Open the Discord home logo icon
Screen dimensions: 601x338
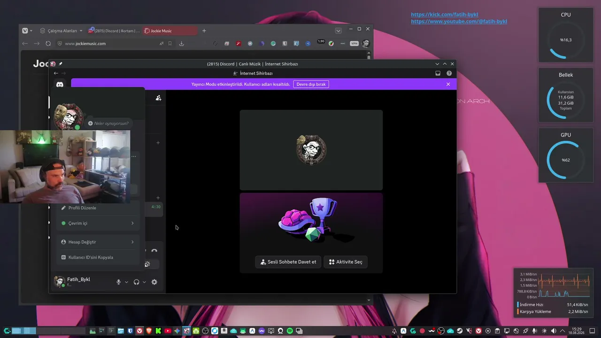(60, 84)
